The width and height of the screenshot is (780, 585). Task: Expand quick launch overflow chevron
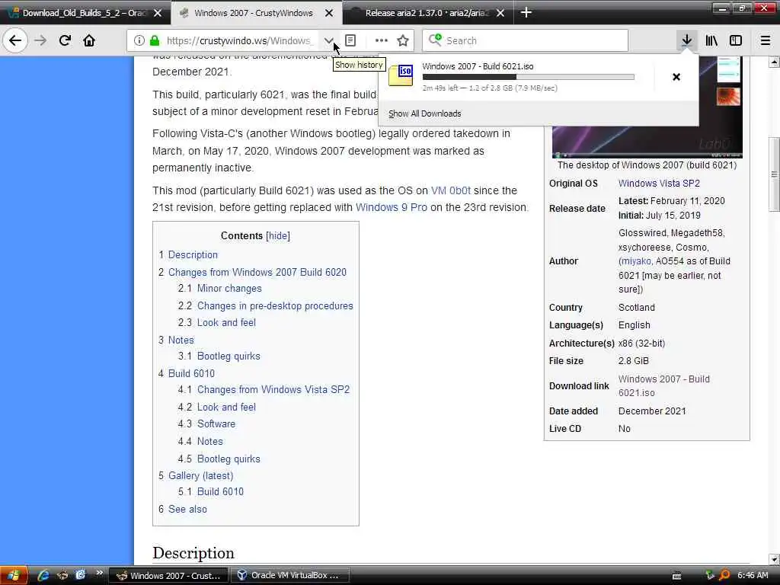click(x=99, y=573)
